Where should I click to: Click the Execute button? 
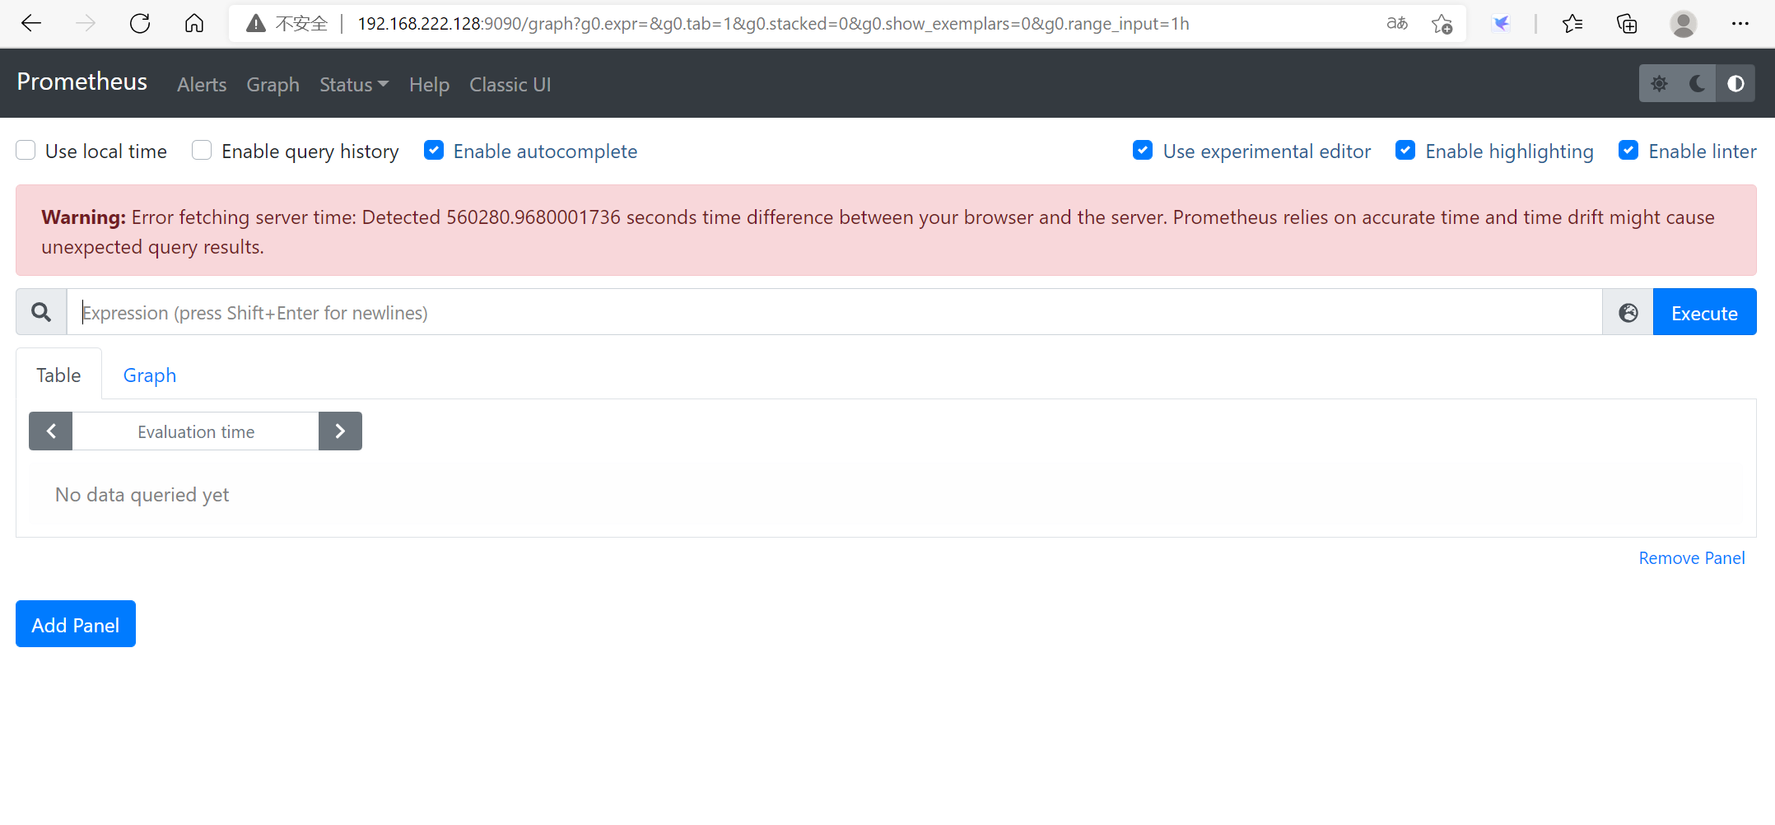[1704, 312]
